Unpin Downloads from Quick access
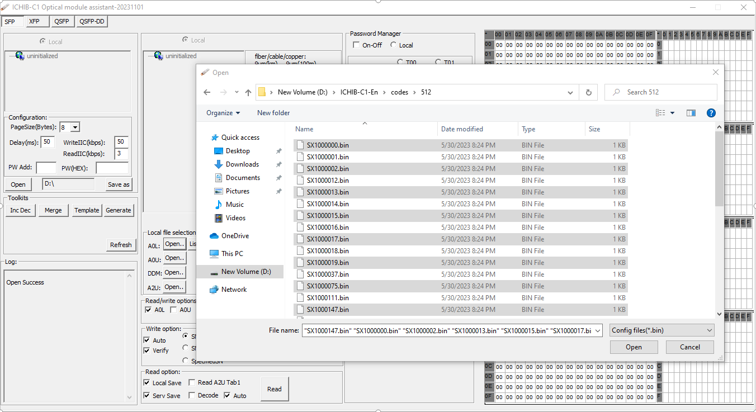The height and width of the screenshot is (412, 756). pos(277,164)
